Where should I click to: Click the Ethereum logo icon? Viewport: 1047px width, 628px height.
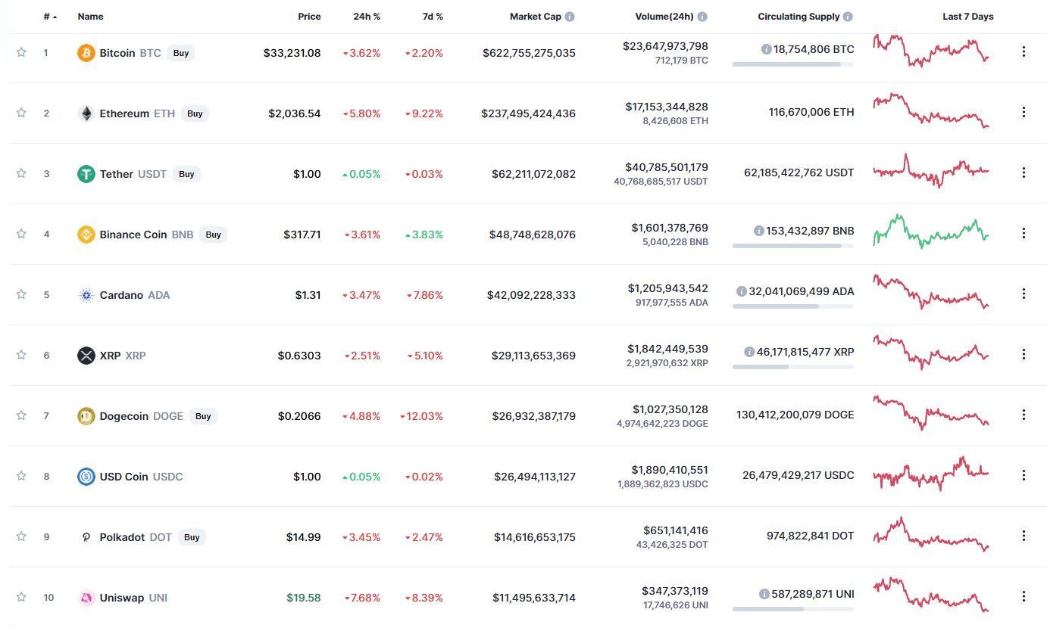(x=86, y=113)
